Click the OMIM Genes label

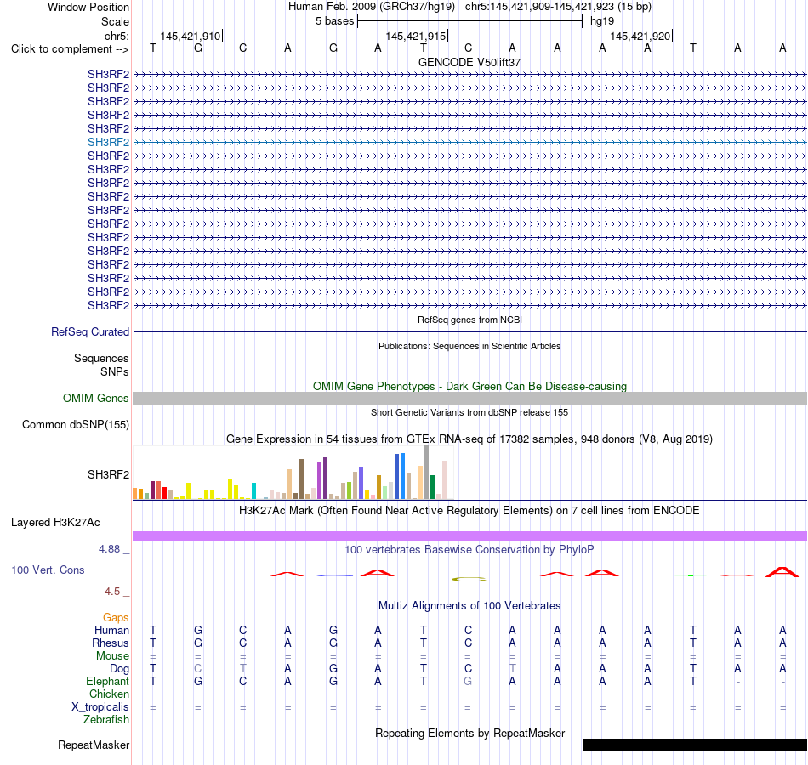(95, 398)
